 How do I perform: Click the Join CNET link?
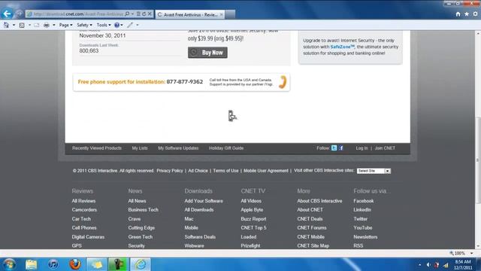[x=385, y=148]
